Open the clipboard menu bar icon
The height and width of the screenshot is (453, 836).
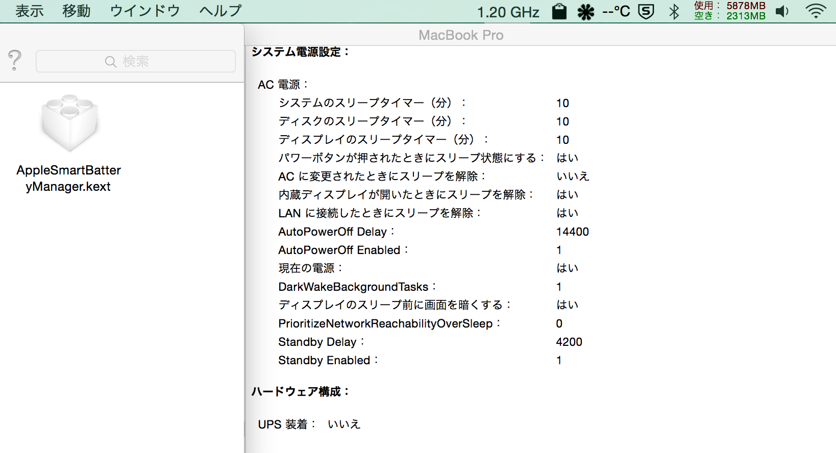559,11
